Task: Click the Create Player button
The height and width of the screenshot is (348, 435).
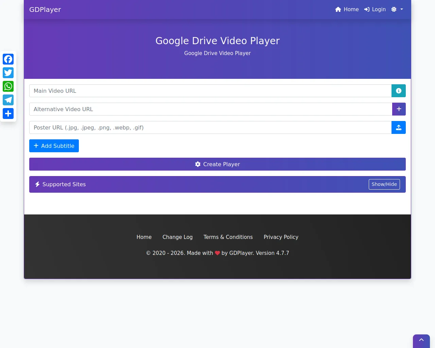Action: [x=217, y=164]
